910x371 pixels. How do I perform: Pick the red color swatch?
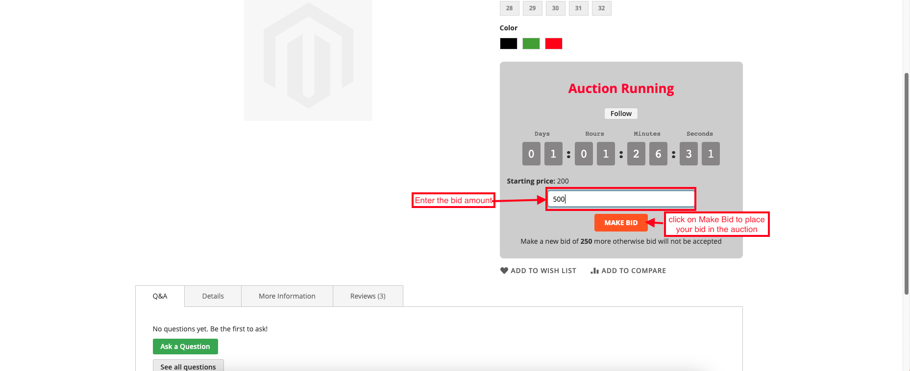coord(553,44)
